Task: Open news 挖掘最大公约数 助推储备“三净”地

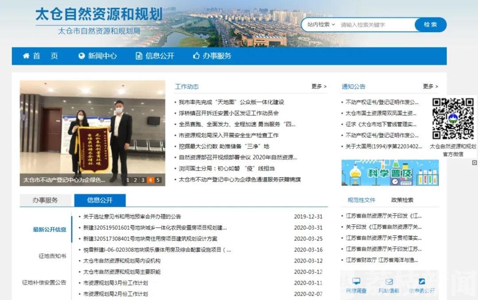Action: coord(224,146)
